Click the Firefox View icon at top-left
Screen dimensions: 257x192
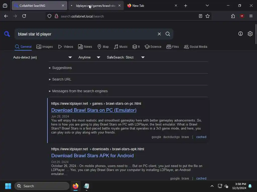click(x=5, y=5)
